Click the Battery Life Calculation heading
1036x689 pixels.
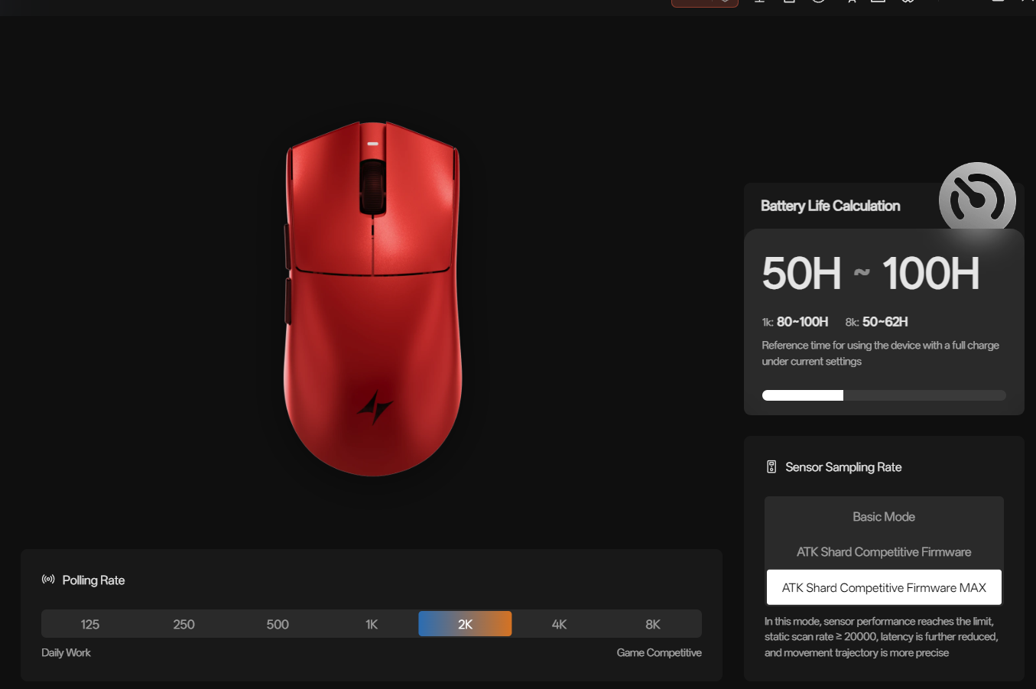coord(830,206)
